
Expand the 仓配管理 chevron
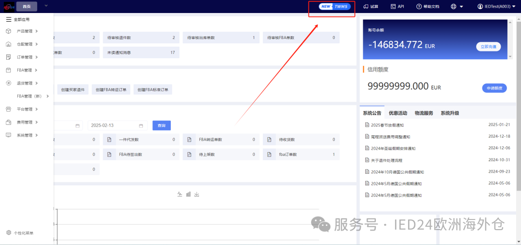coord(36,44)
